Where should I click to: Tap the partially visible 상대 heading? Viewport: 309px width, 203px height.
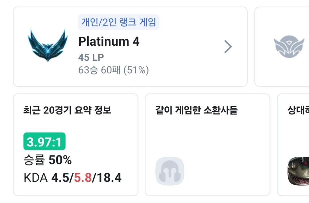pos(298,110)
